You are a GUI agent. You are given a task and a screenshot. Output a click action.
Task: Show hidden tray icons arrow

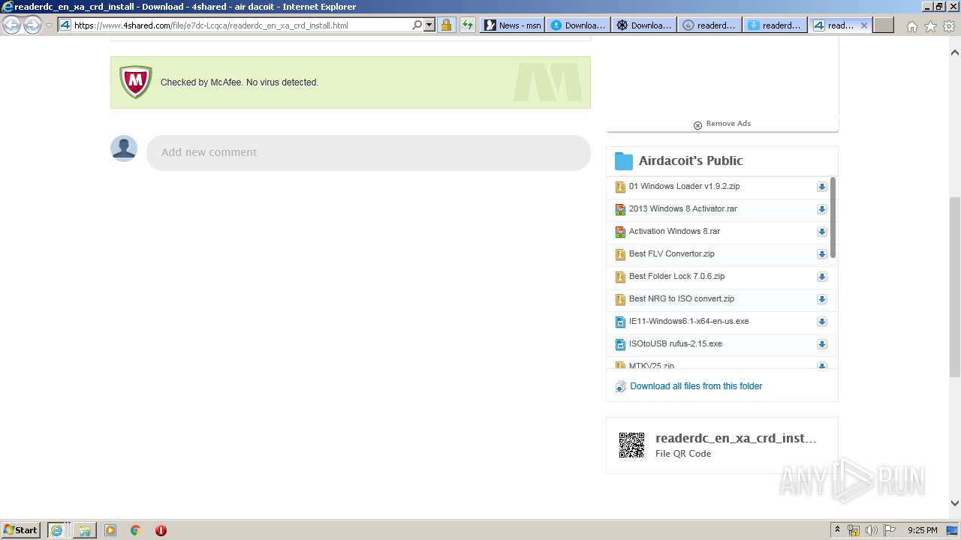tap(837, 530)
